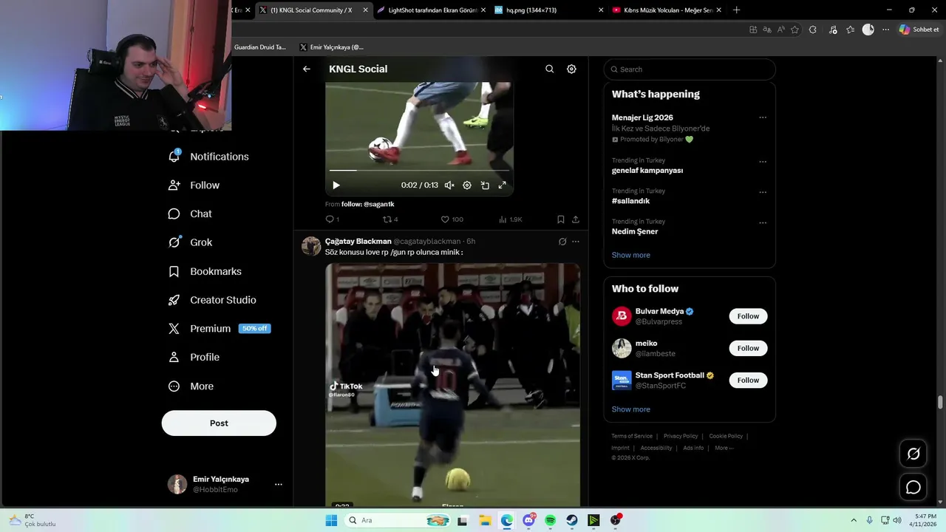This screenshot has height=532, width=946.
Task: Click Çağatay Blackman's display name
Action: coord(358,242)
